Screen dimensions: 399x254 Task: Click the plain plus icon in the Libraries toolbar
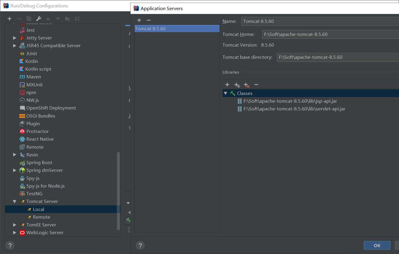click(227, 85)
